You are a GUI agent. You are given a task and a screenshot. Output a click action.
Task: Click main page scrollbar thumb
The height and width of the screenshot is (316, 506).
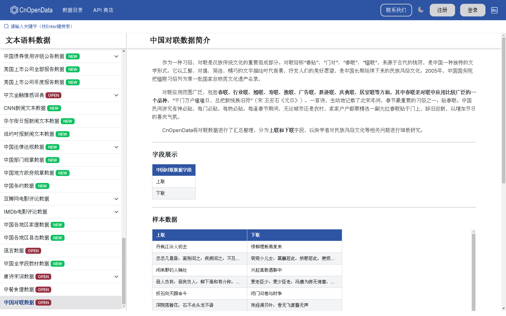[503, 110]
